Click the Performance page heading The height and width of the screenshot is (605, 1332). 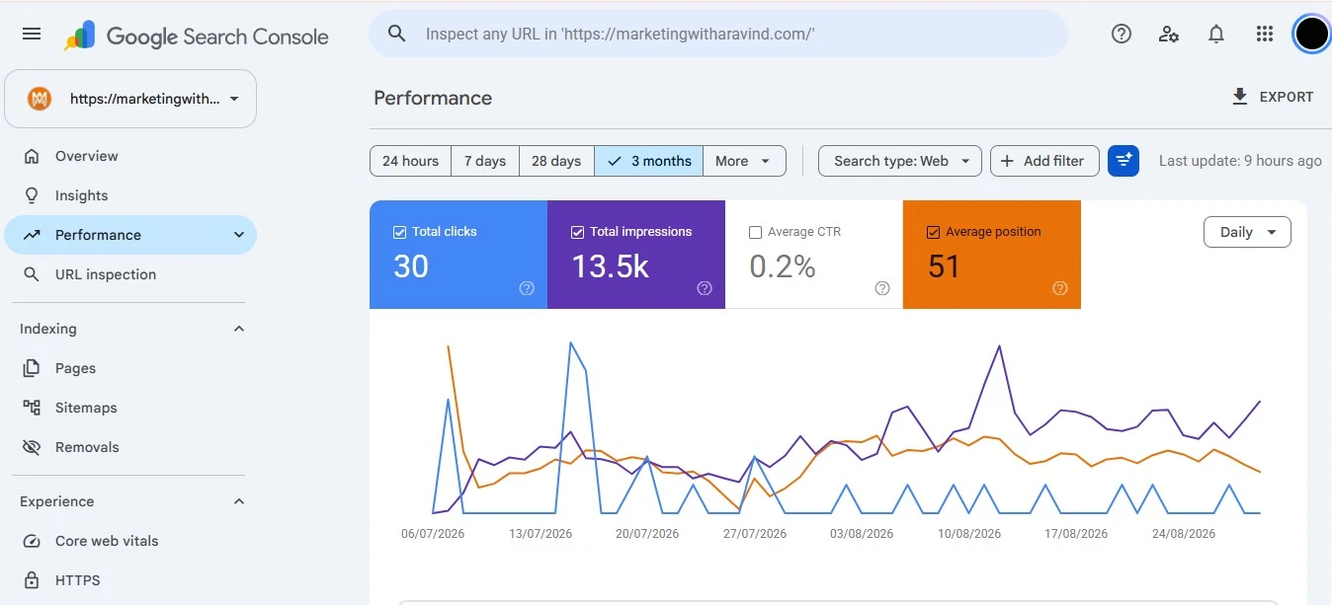[433, 98]
